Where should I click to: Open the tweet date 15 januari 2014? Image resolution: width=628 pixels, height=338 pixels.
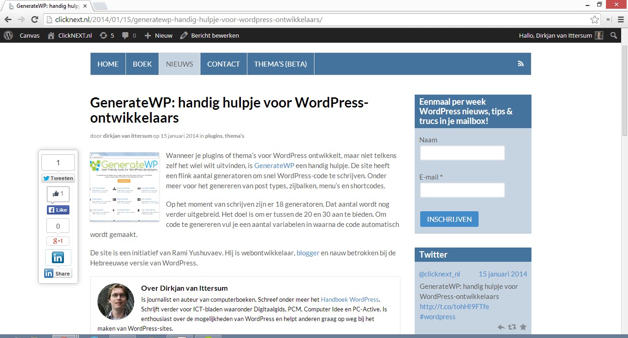pos(503,274)
